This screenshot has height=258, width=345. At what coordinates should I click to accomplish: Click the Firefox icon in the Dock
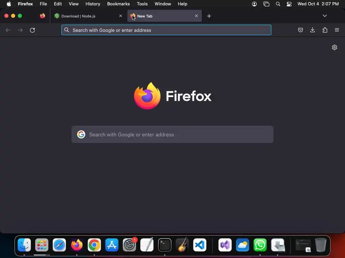click(77, 245)
